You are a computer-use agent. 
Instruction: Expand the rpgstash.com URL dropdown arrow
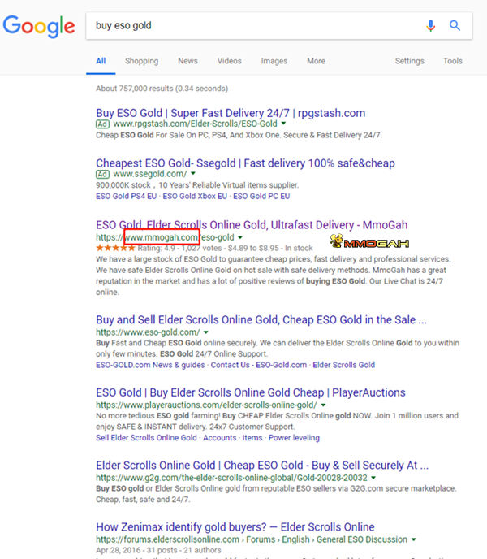(283, 123)
